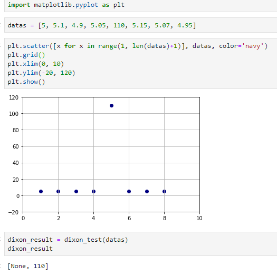Click the 60 y-axis tick label
Image resolution: width=277 pixels, height=276 pixels.
[x=15, y=147]
